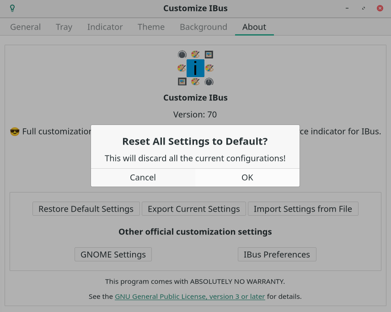Image resolution: width=391 pixels, height=312 pixels.
Task: Click 'Reset All Settings to Default?' heading
Action: (195, 141)
